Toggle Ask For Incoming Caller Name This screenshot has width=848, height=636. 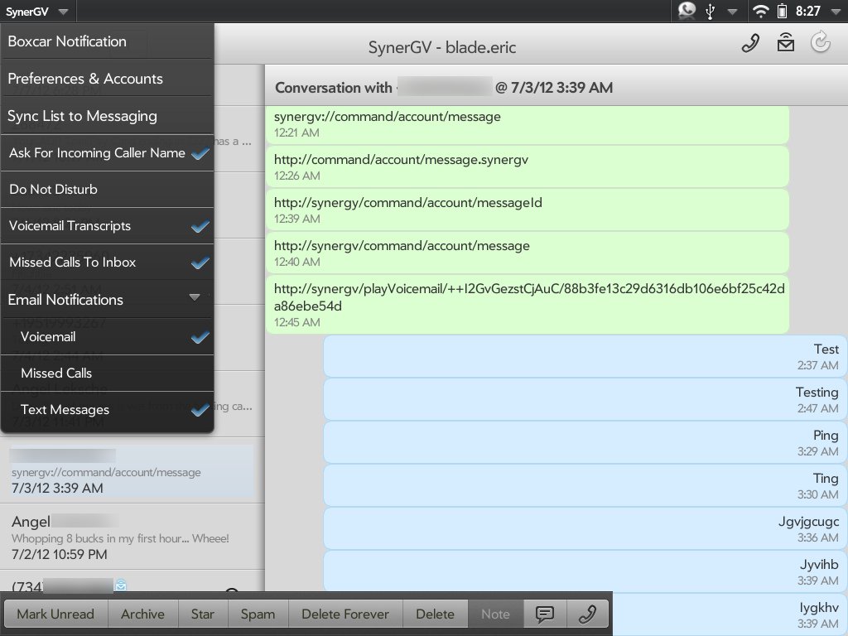coord(108,153)
